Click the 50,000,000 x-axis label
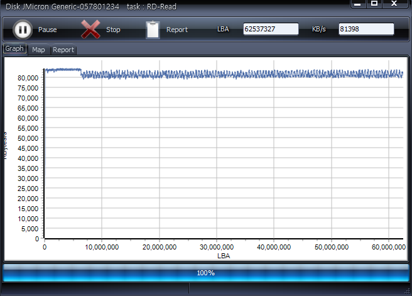This screenshot has width=412, height=296. point(332,247)
